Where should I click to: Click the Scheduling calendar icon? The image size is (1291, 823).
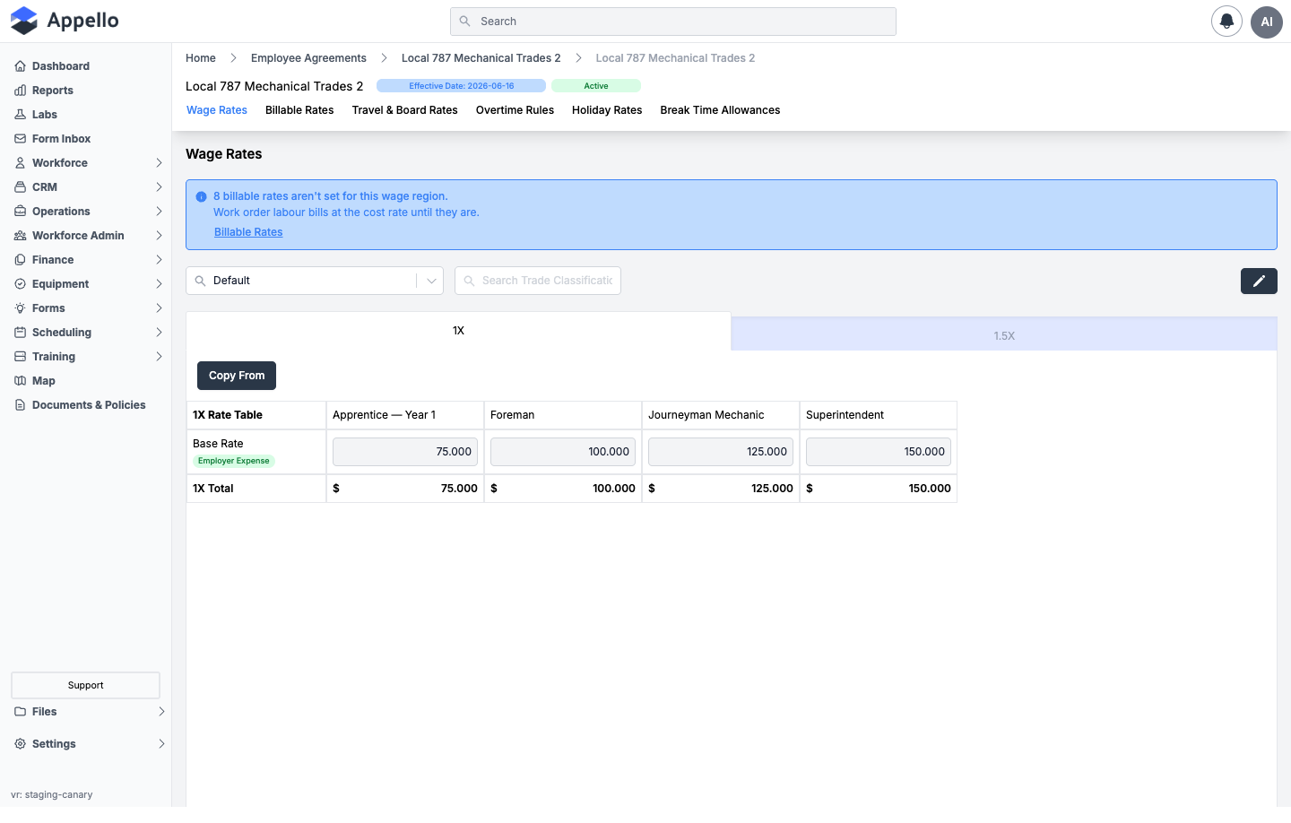(x=20, y=333)
